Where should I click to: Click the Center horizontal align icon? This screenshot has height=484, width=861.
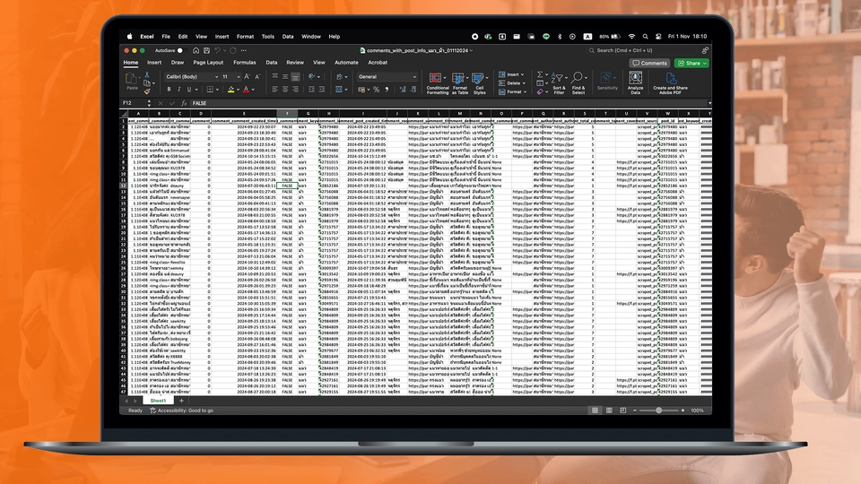pyautogui.click(x=285, y=90)
